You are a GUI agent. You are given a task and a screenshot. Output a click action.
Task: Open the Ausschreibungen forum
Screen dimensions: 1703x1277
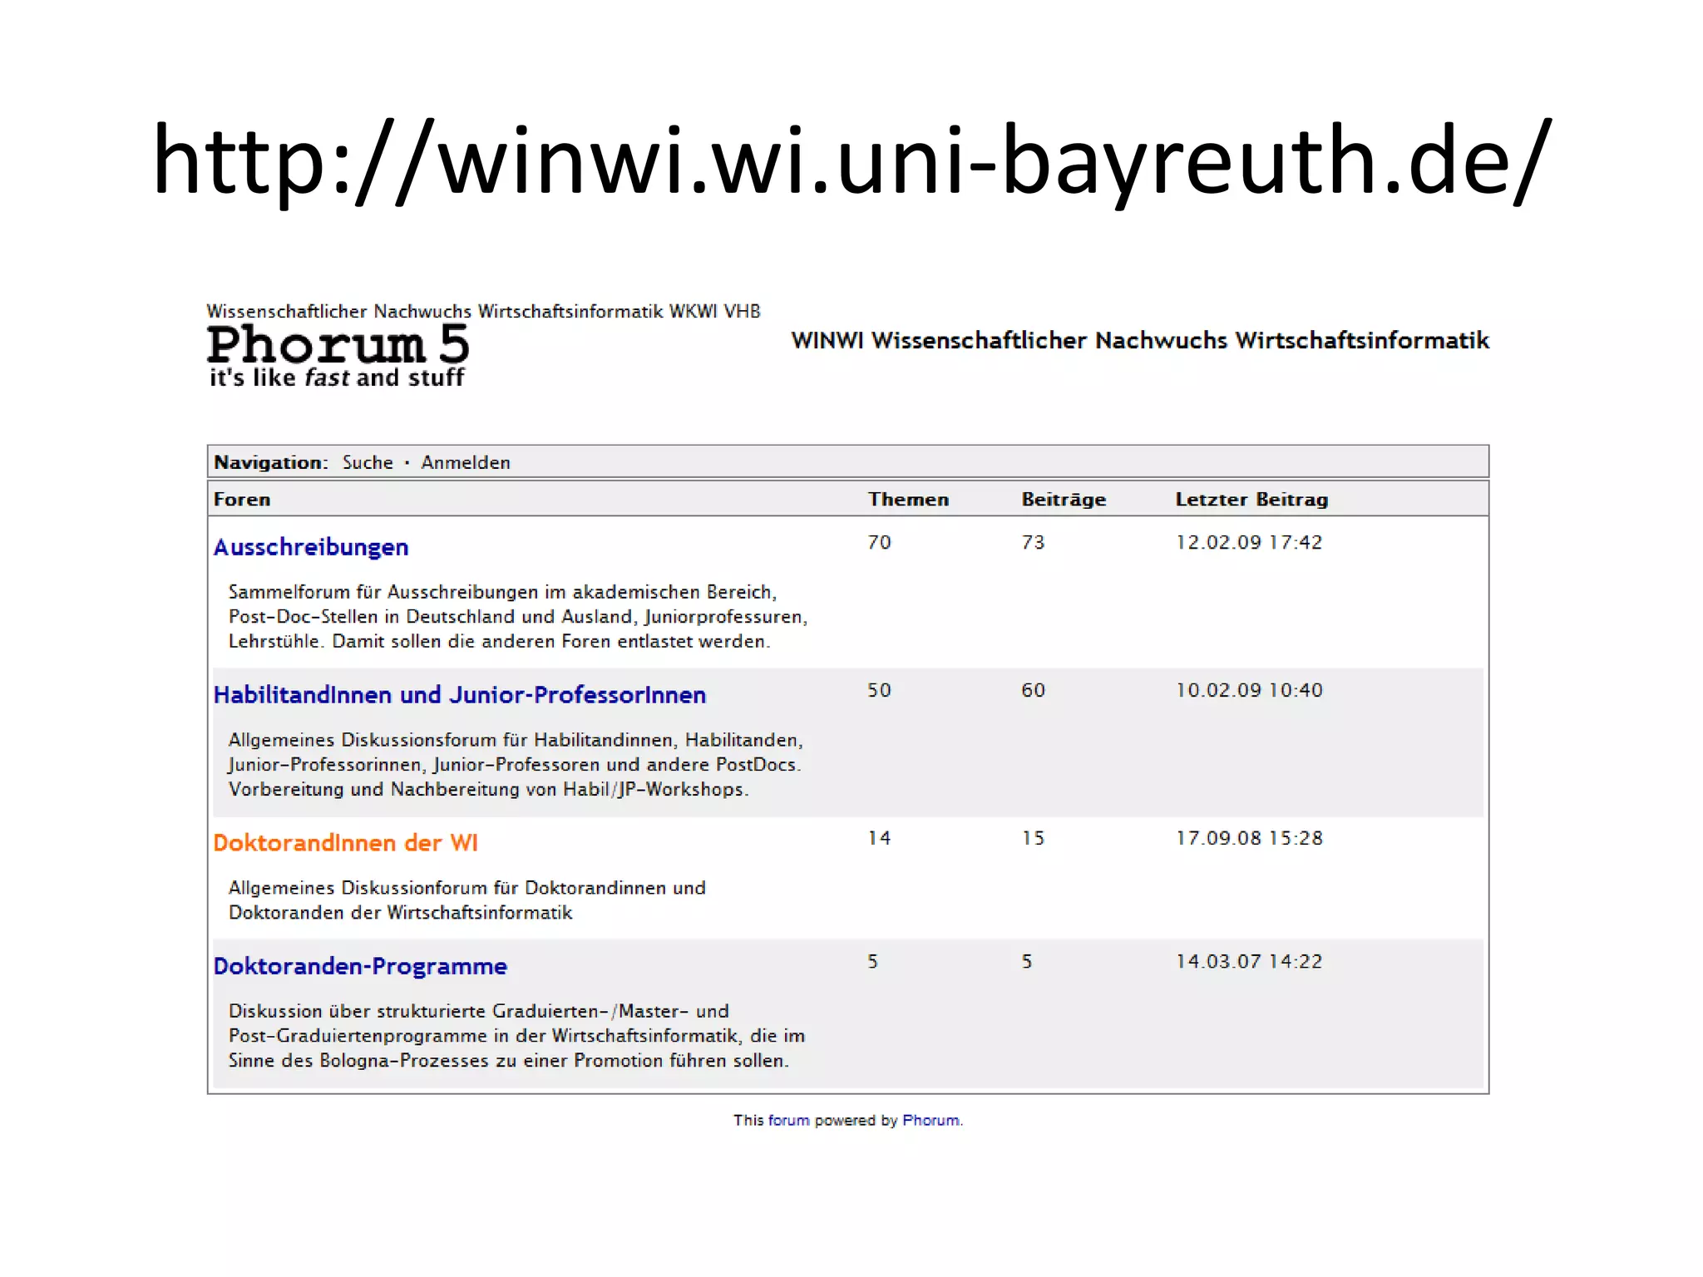click(311, 547)
